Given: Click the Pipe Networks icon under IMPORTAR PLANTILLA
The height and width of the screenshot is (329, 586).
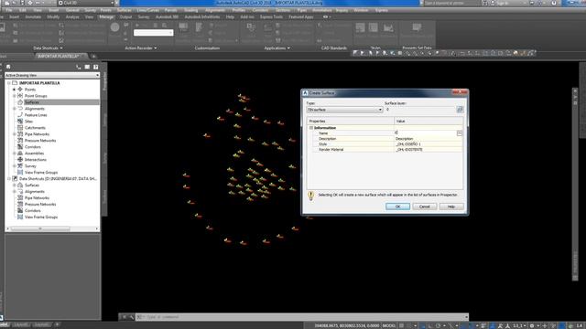Looking at the screenshot, I should 20,134.
